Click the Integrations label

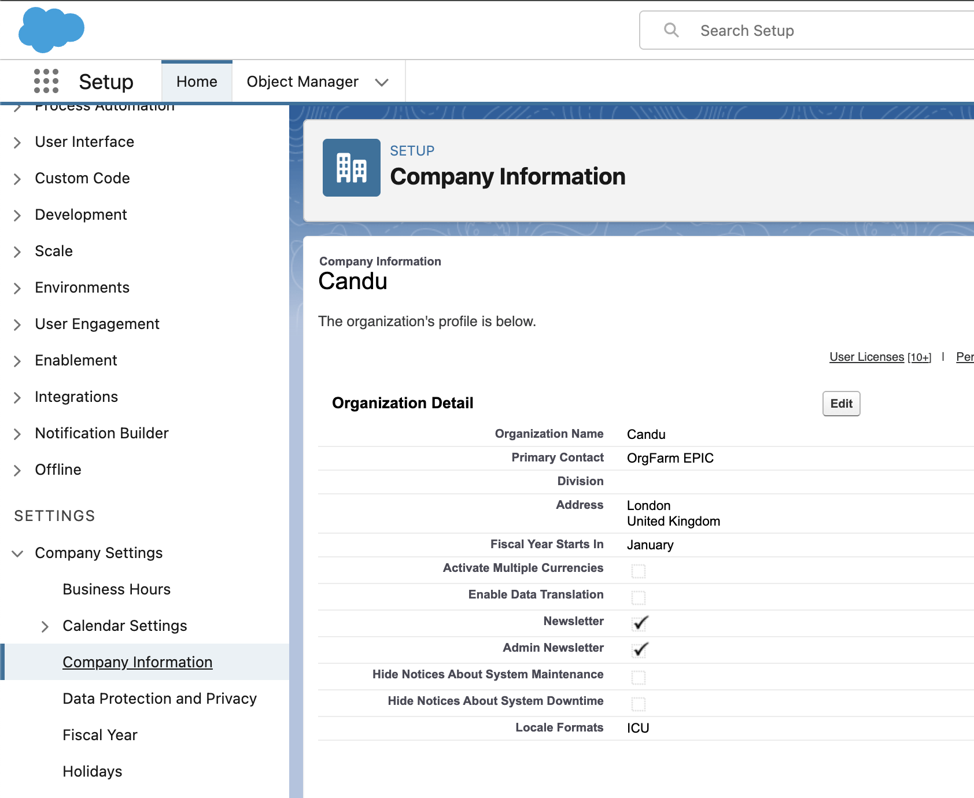point(76,397)
